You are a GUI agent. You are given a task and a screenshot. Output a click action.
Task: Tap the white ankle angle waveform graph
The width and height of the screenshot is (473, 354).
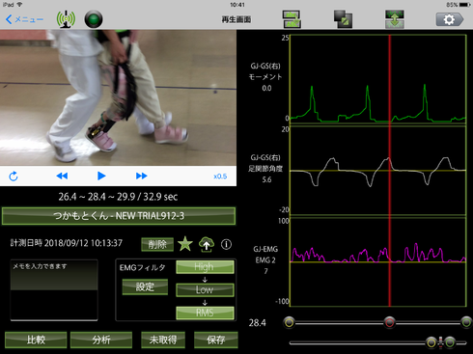[x=378, y=171]
